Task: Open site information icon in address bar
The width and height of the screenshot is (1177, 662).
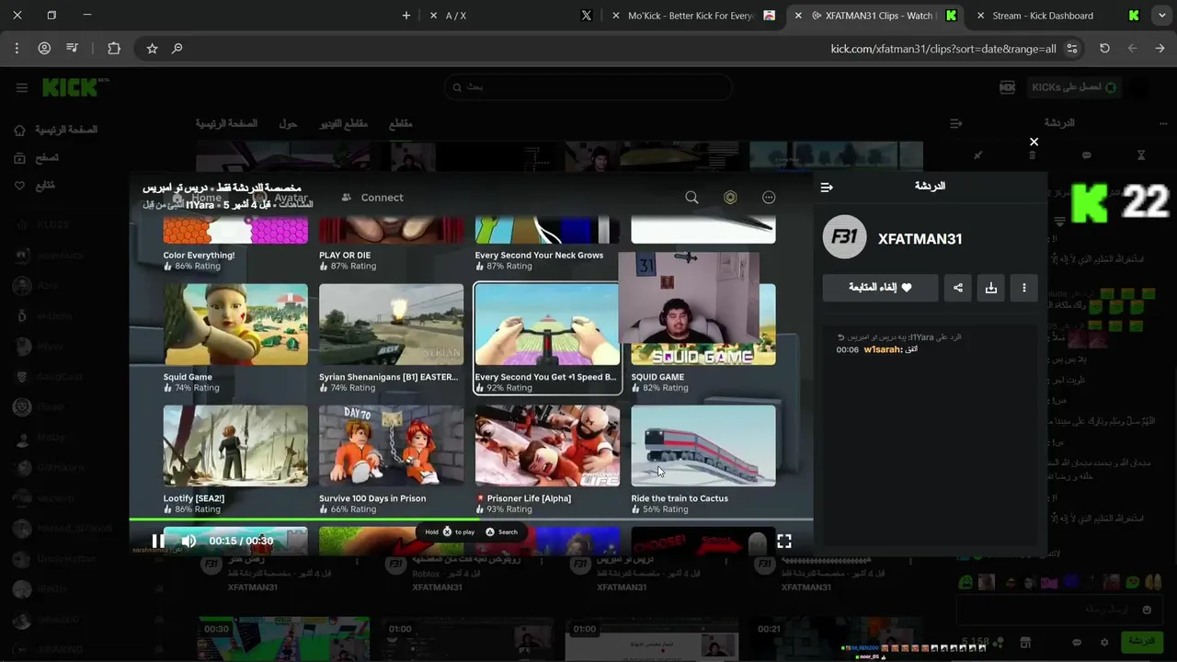Action: pyautogui.click(x=1072, y=49)
